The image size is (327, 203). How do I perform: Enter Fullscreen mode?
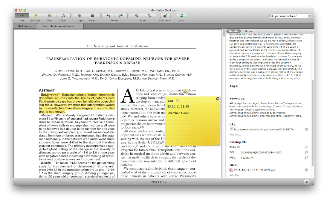click(x=165, y=16)
